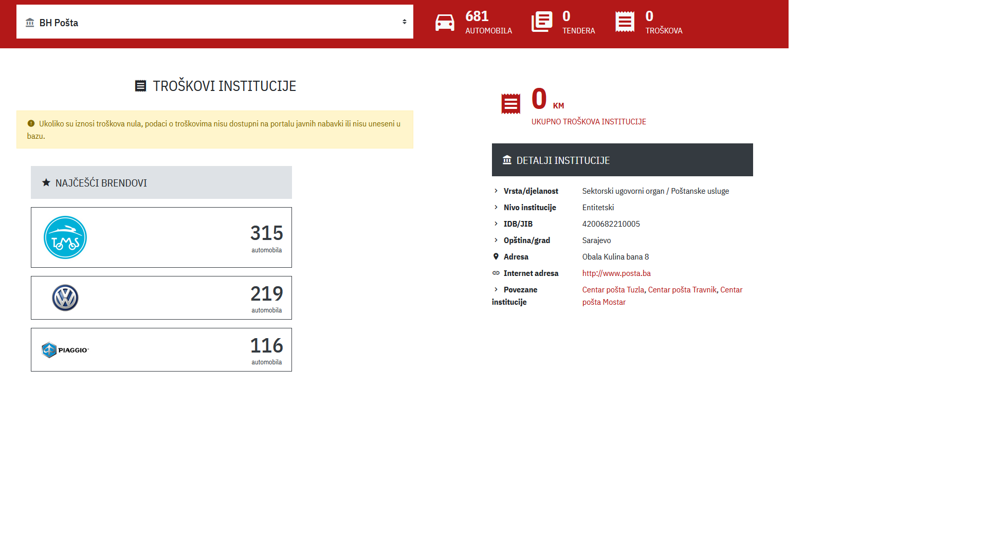Click Sektorski ugovorni organ / Poštanske usluge text

655,191
